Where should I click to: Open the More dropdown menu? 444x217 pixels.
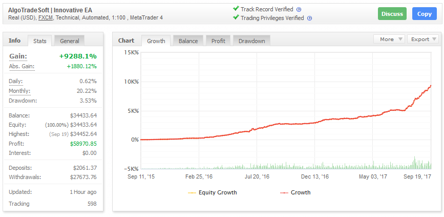(389, 40)
